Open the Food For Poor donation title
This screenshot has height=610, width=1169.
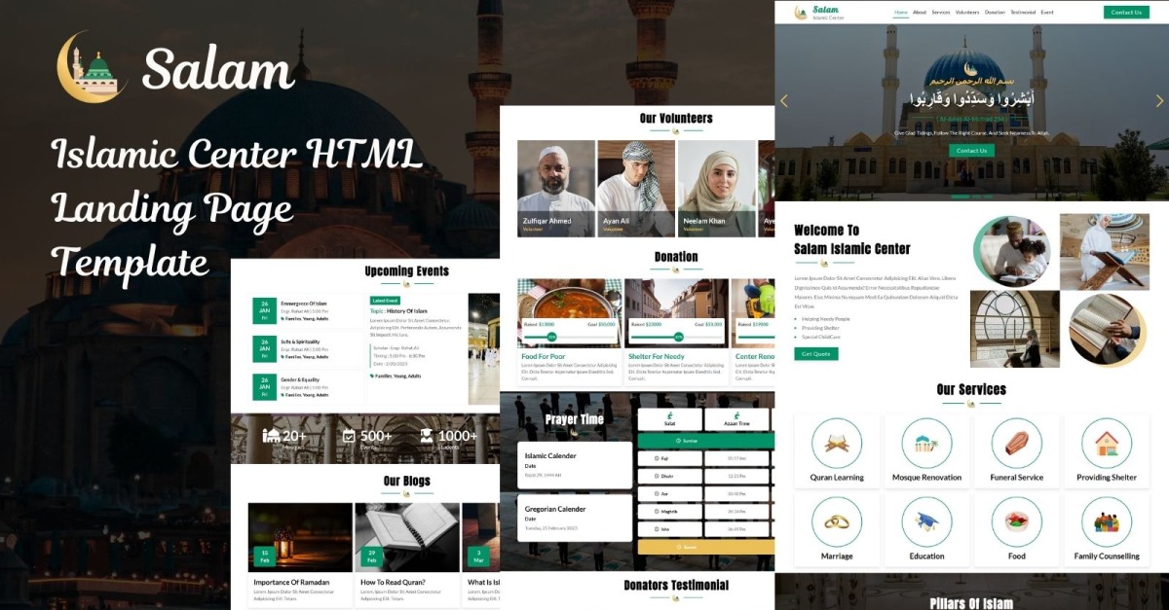pyautogui.click(x=544, y=357)
